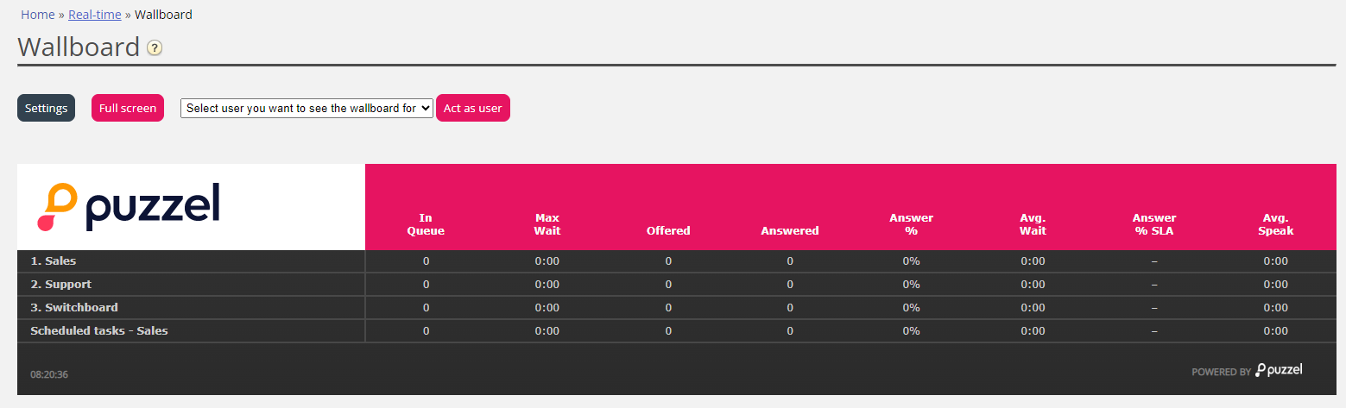
Task: Click the Avg. Speak column header
Action: [x=1276, y=224]
